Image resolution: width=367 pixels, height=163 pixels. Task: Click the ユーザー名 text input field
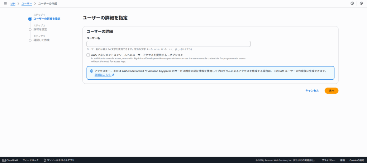click(168, 44)
